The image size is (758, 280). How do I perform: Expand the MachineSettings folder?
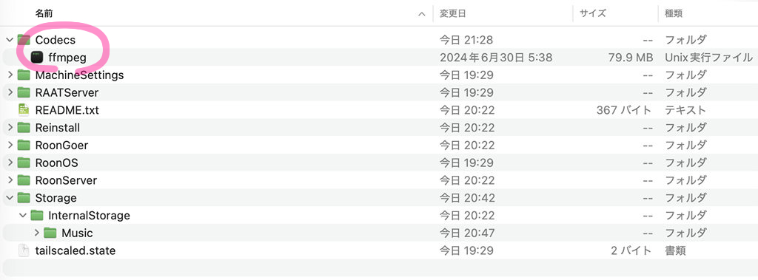(10, 75)
